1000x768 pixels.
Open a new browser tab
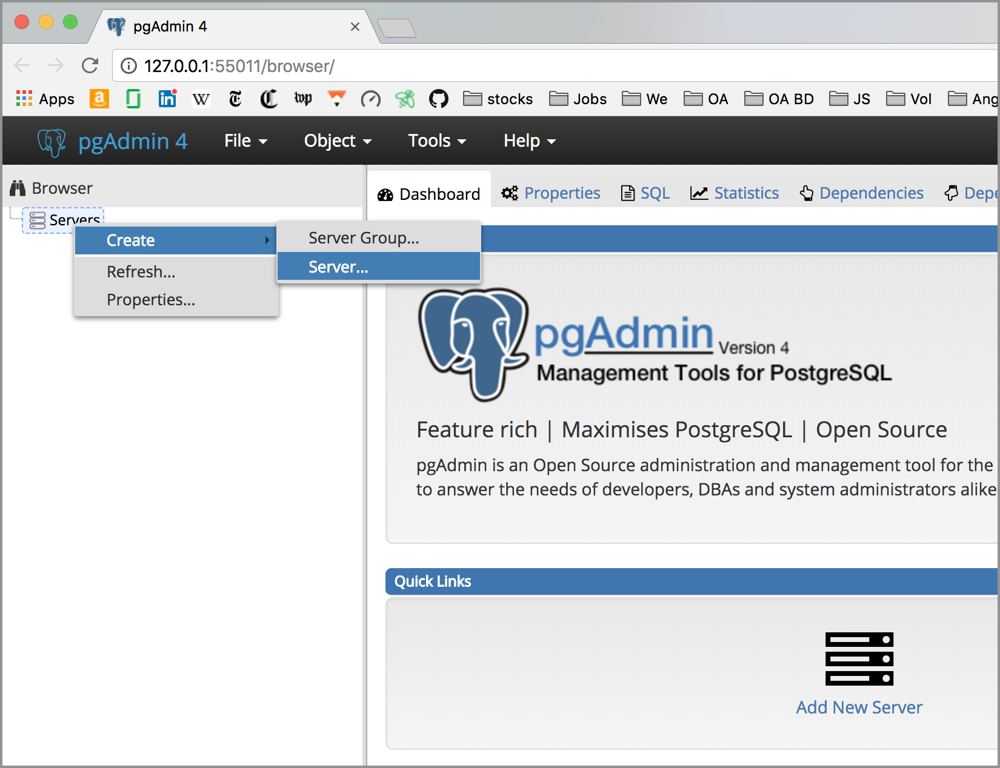pyautogui.click(x=396, y=28)
